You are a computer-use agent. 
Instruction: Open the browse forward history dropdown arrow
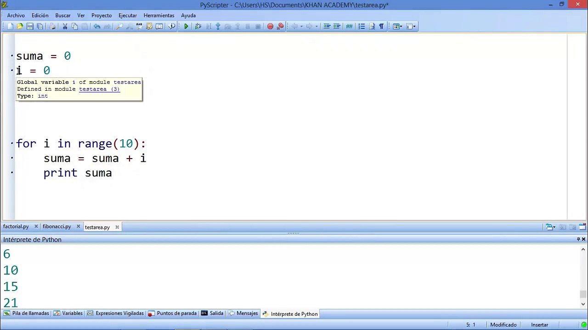(x=317, y=26)
